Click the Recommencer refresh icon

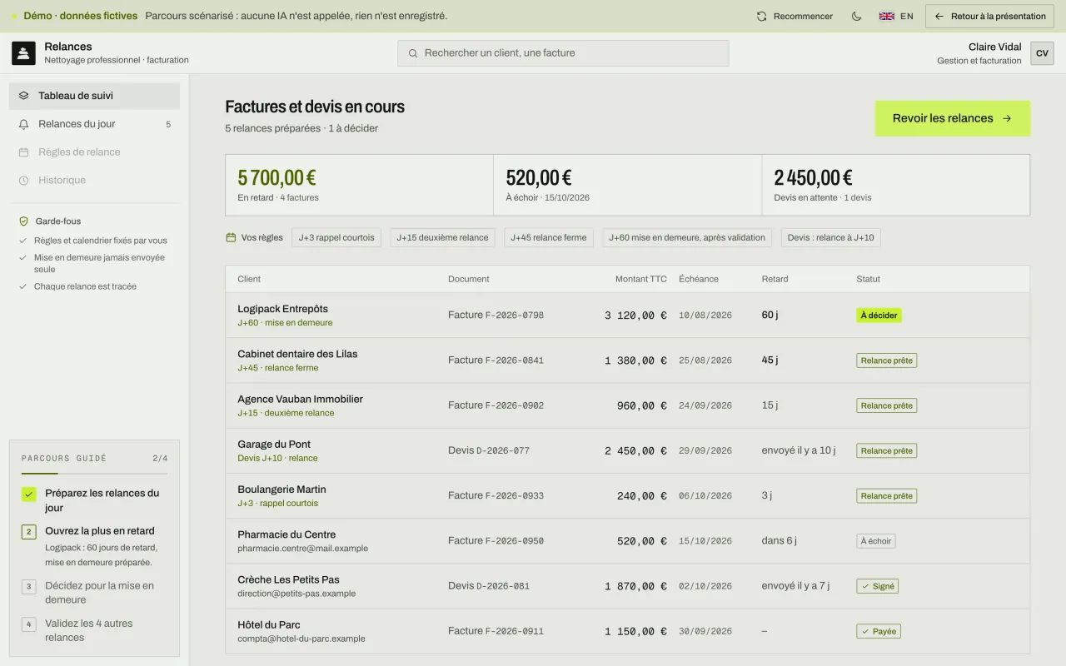click(761, 16)
